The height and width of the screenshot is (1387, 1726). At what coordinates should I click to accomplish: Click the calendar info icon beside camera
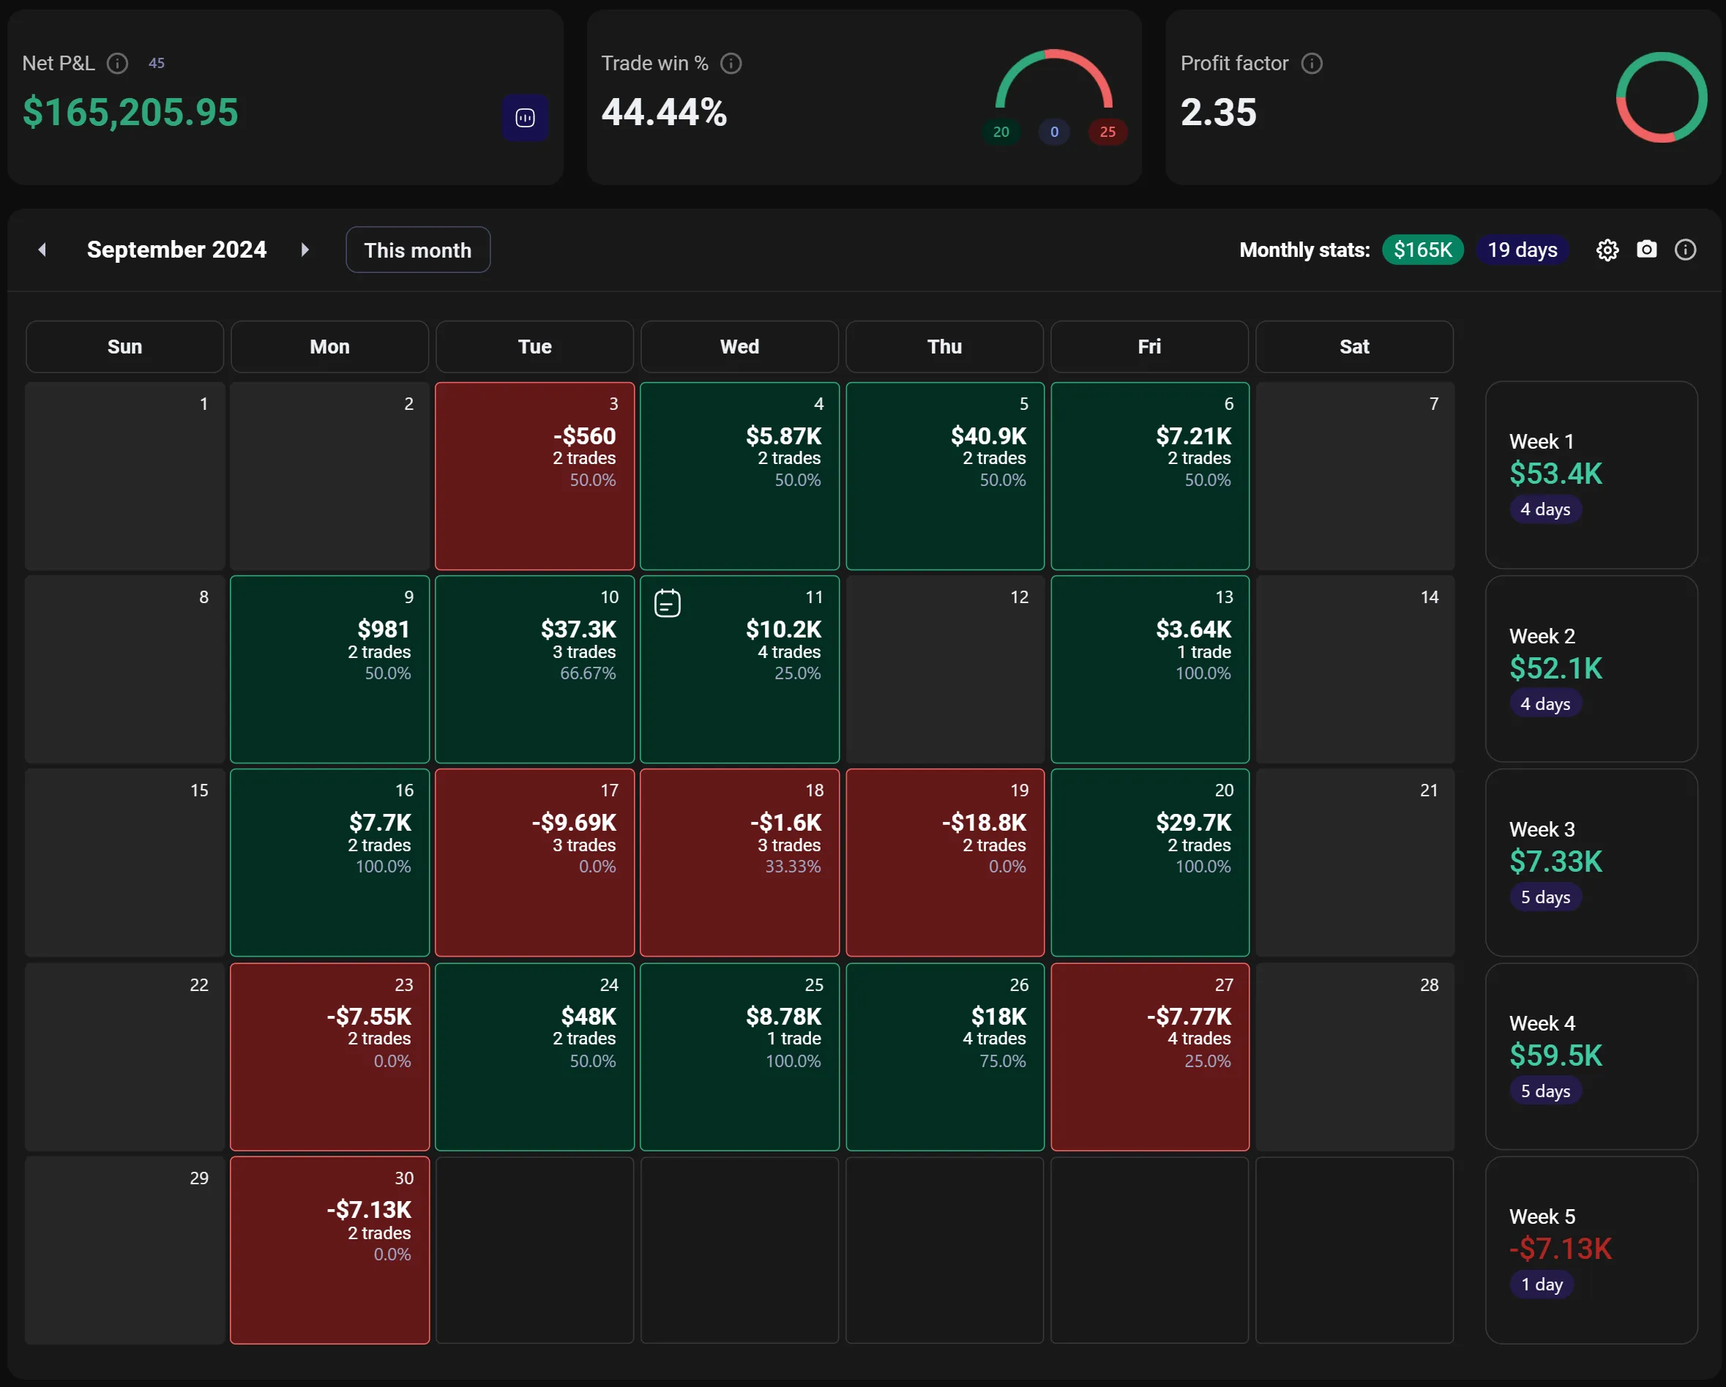(1684, 250)
